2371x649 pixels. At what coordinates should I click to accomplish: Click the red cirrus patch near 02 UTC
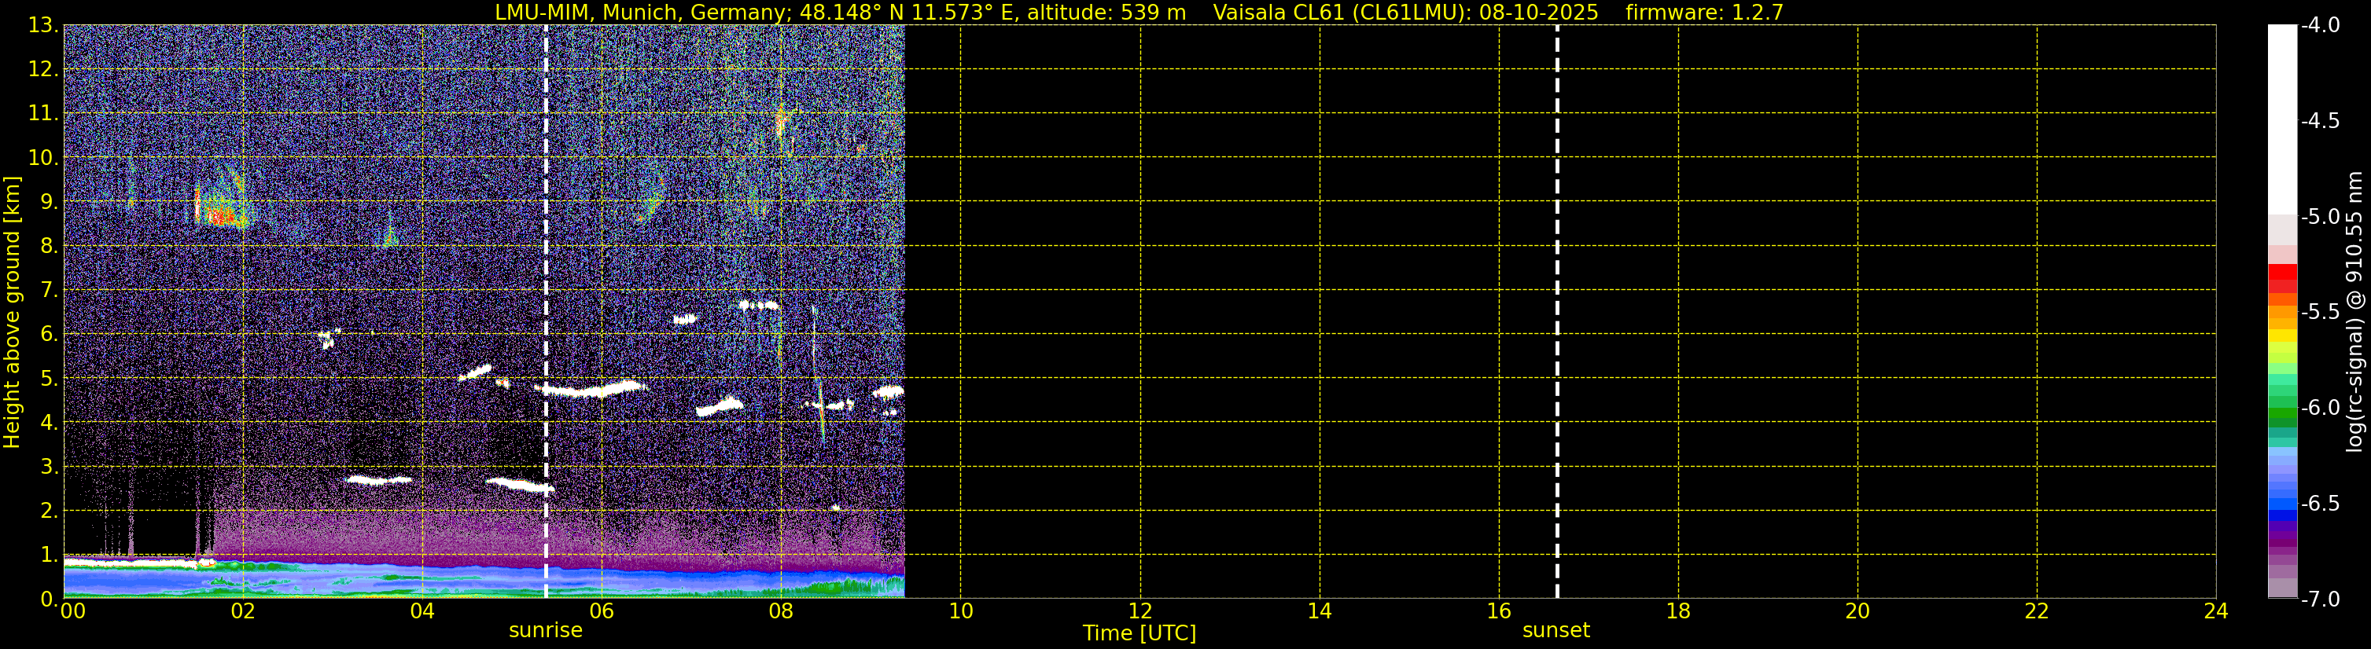221,217
